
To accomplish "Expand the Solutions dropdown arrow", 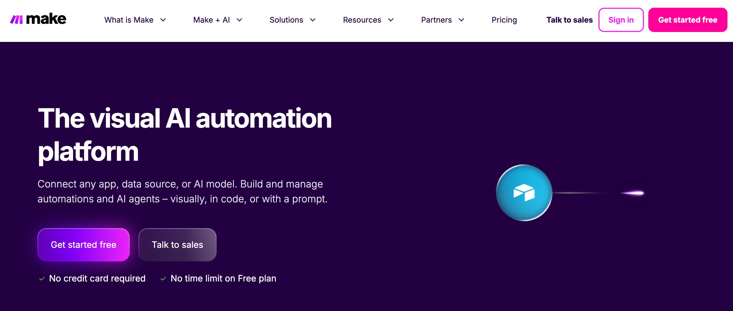I will tap(313, 20).
